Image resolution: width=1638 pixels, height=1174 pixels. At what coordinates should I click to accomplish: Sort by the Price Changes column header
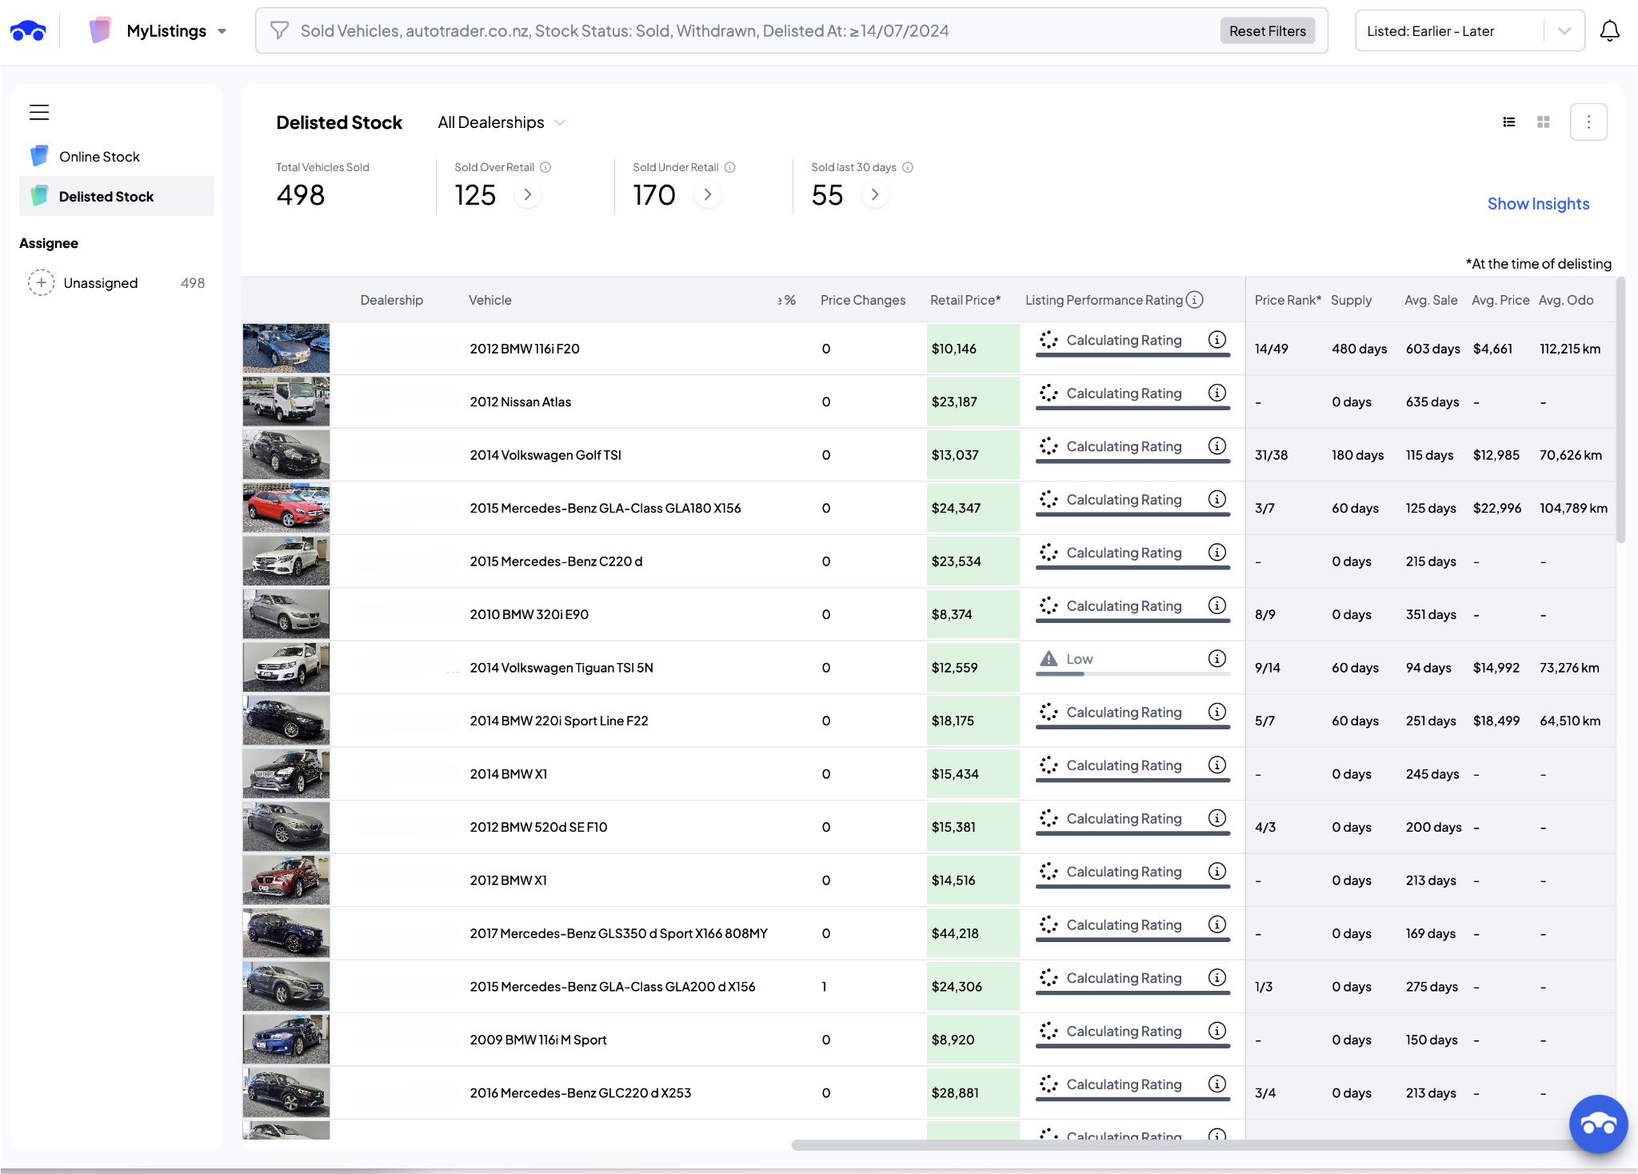[x=863, y=301]
